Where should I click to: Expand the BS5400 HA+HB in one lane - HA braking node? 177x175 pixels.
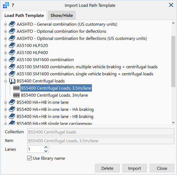(x=5, y=109)
